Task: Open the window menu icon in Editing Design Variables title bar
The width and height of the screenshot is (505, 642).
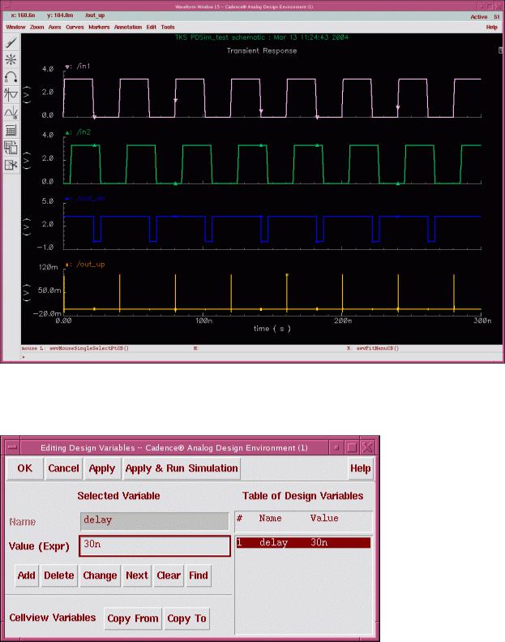Action: (x=12, y=447)
